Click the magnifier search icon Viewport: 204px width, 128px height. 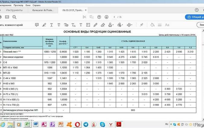click(x=14, y=17)
